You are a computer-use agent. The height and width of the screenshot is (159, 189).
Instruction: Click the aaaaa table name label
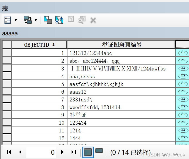10,33
